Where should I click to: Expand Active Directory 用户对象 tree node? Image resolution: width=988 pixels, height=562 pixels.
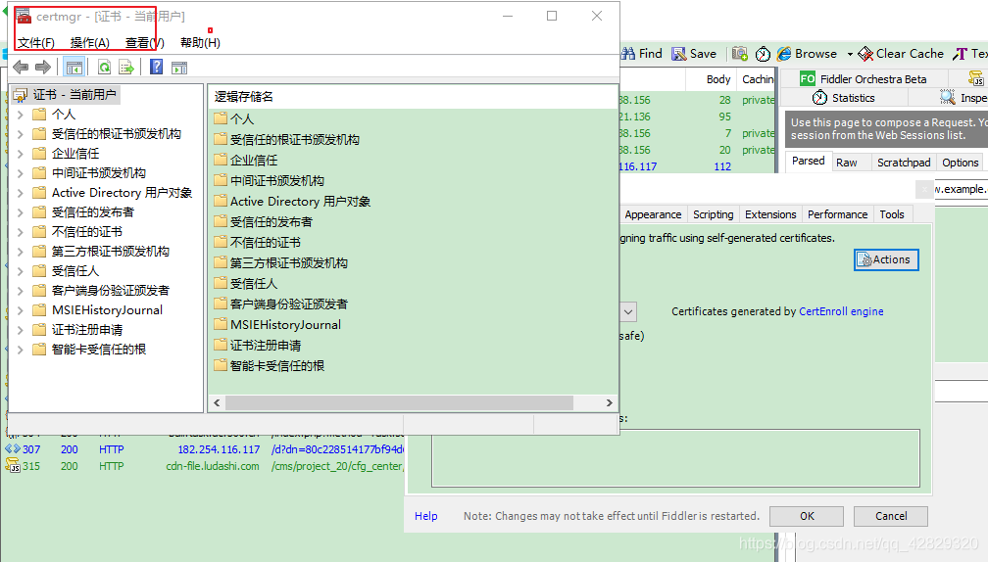(x=21, y=193)
